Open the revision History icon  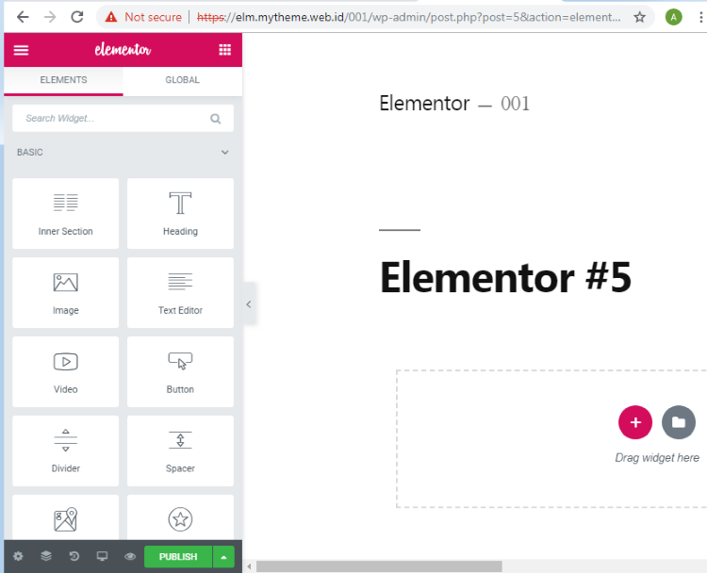click(x=74, y=556)
